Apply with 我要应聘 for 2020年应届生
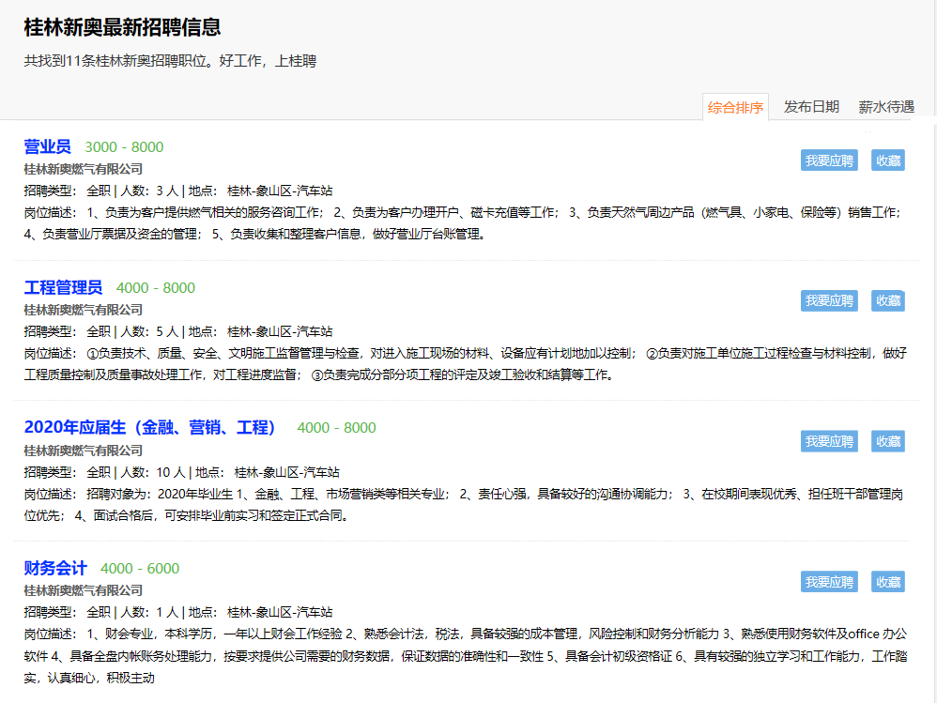937x703 pixels. point(829,441)
